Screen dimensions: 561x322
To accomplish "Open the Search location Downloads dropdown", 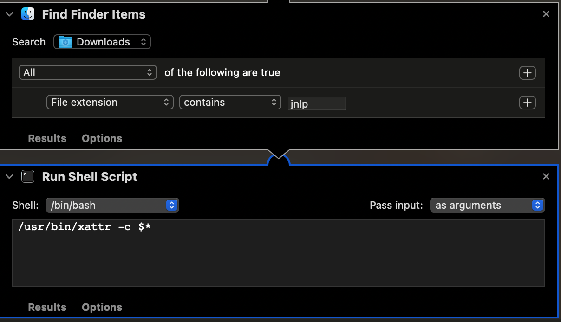I will [x=102, y=42].
